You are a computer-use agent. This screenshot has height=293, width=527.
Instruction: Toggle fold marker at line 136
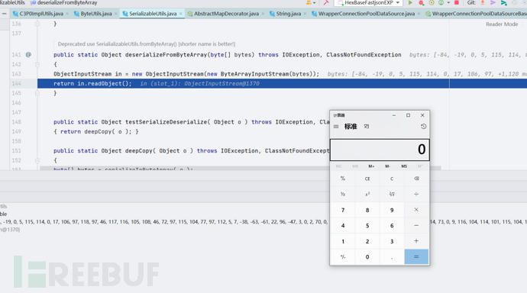pos(37,24)
